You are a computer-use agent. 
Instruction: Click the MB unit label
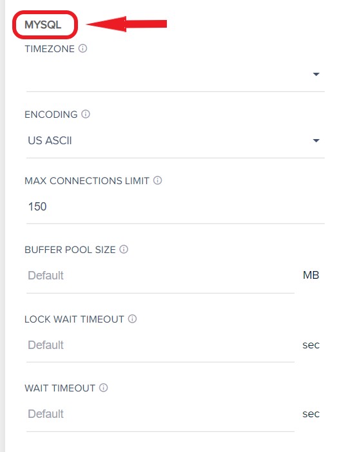coord(311,276)
